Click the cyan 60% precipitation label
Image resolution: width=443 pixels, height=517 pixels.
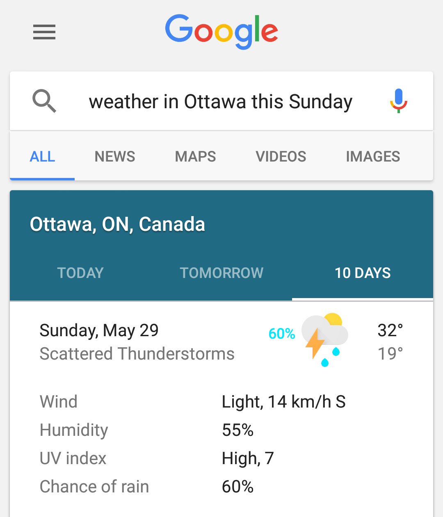click(x=282, y=334)
